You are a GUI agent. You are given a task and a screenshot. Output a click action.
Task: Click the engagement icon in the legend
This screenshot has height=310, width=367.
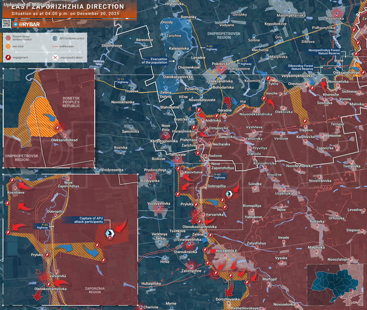8,57
